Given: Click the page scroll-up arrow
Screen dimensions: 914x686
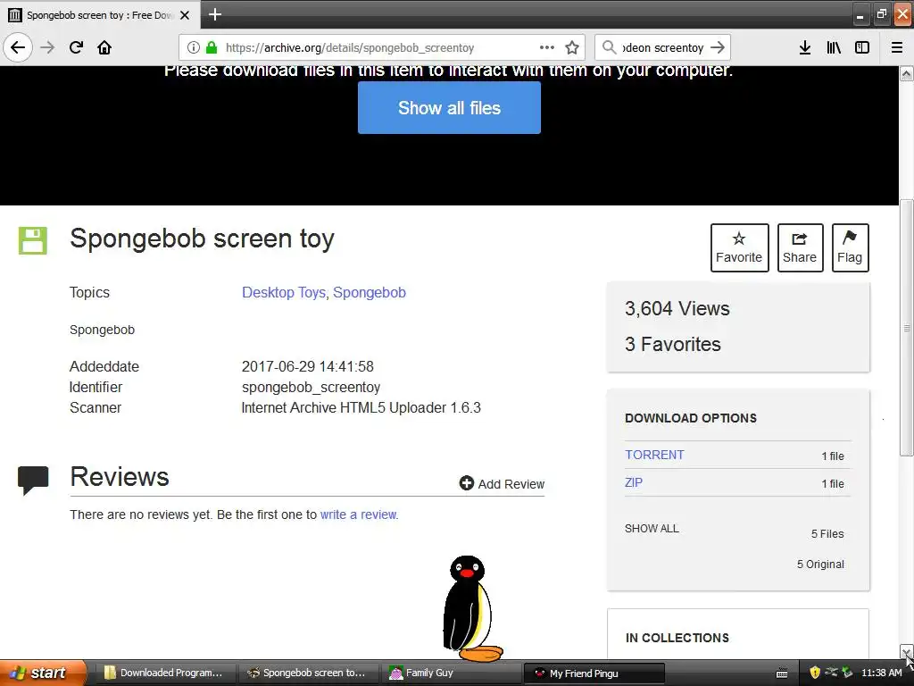Looking at the screenshot, I should coord(907,73).
